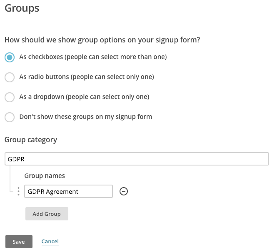Screen dimensions: 277x252
Task: Save the group settings
Action: tap(19, 242)
